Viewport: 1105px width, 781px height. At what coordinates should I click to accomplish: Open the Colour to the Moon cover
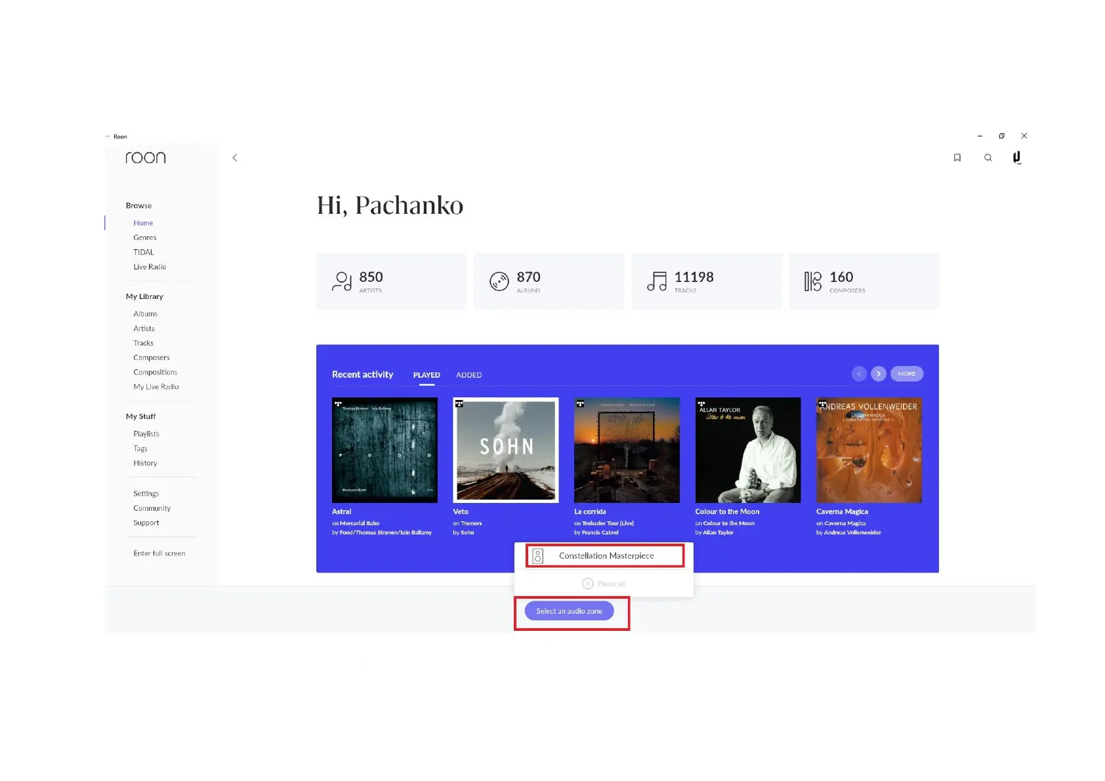[x=748, y=451]
